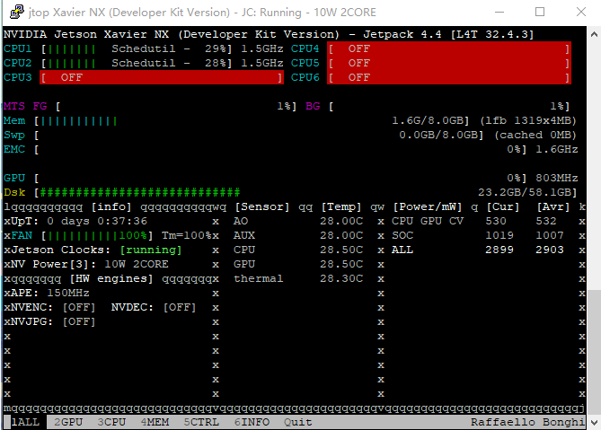Maximize the jtop window
The height and width of the screenshot is (430, 601).
(x=540, y=12)
